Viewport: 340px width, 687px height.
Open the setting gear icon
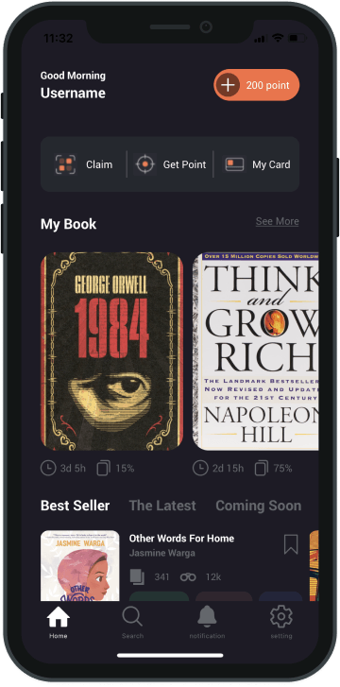coord(281,617)
